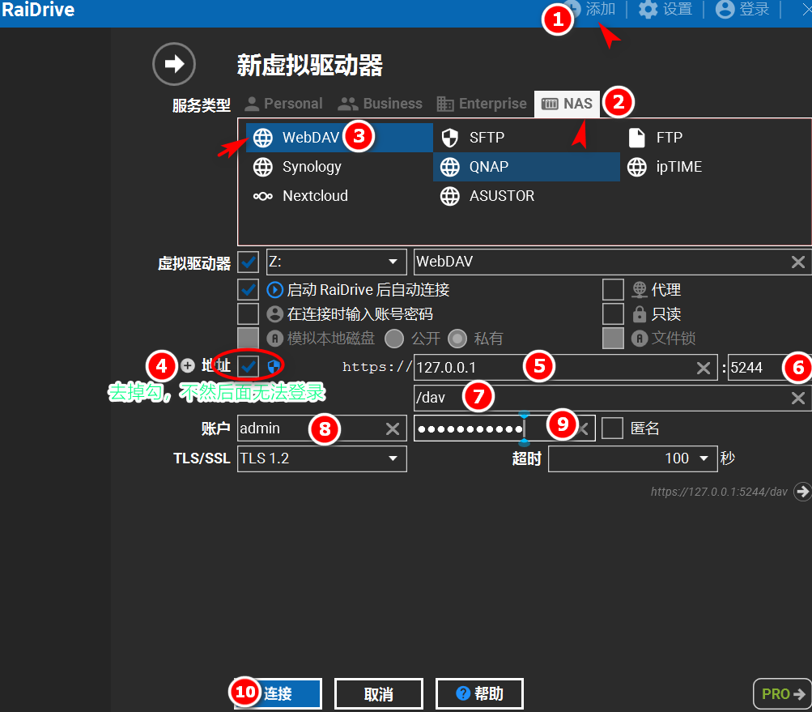Switch to Business service tab
The width and height of the screenshot is (812, 712).
point(380,104)
